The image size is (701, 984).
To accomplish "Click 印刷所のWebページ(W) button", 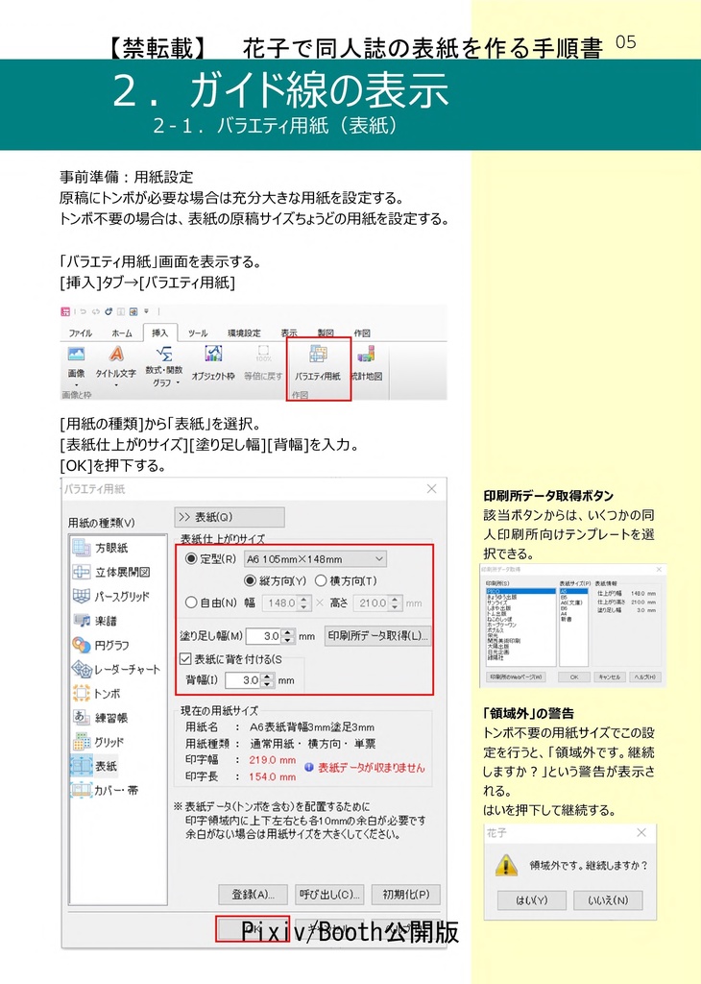I will (x=516, y=677).
